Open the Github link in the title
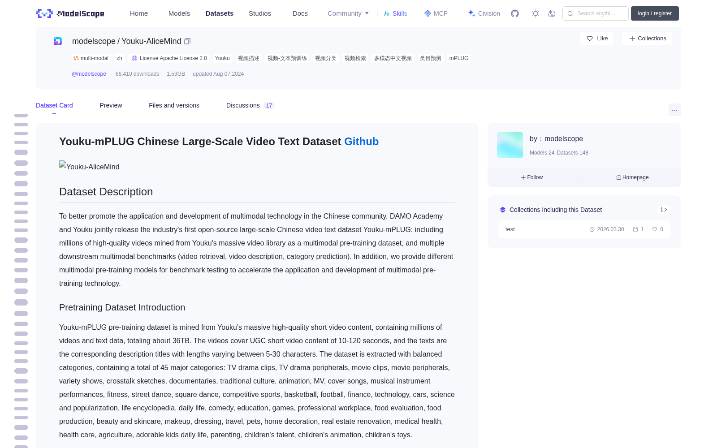The width and height of the screenshot is (717, 448). pyautogui.click(x=361, y=142)
